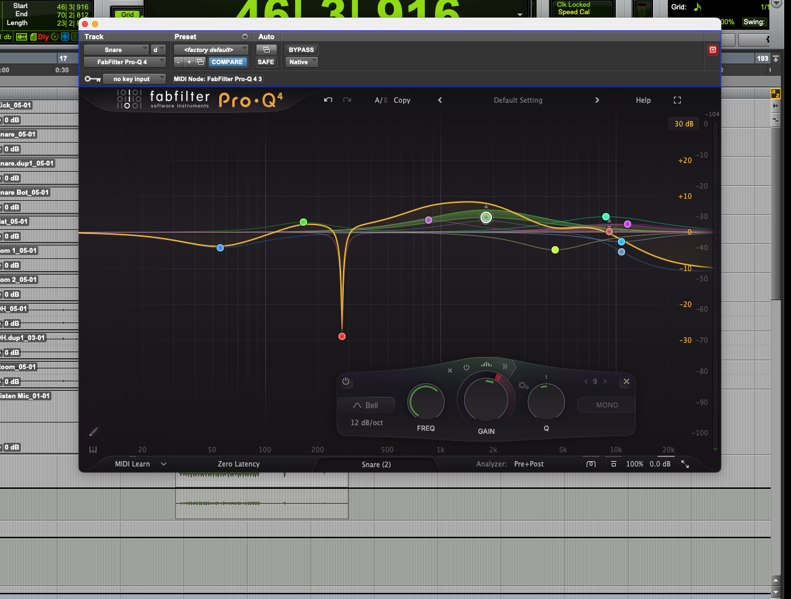The width and height of the screenshot is (791, 599).
Task: Toggle dynamic gain power above GAIN knob
Action: [x=467, y=368]
